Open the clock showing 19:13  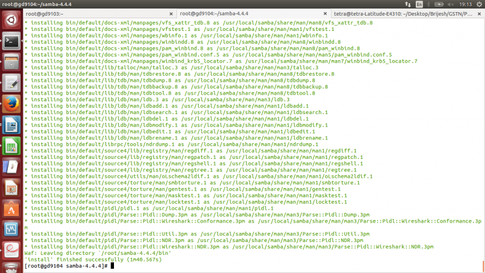click(465, 4)
